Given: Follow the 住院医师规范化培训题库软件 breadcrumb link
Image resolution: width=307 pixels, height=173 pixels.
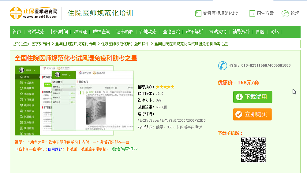Looking at the screenshot, I should pyautogui.click(x=125, y=44).
